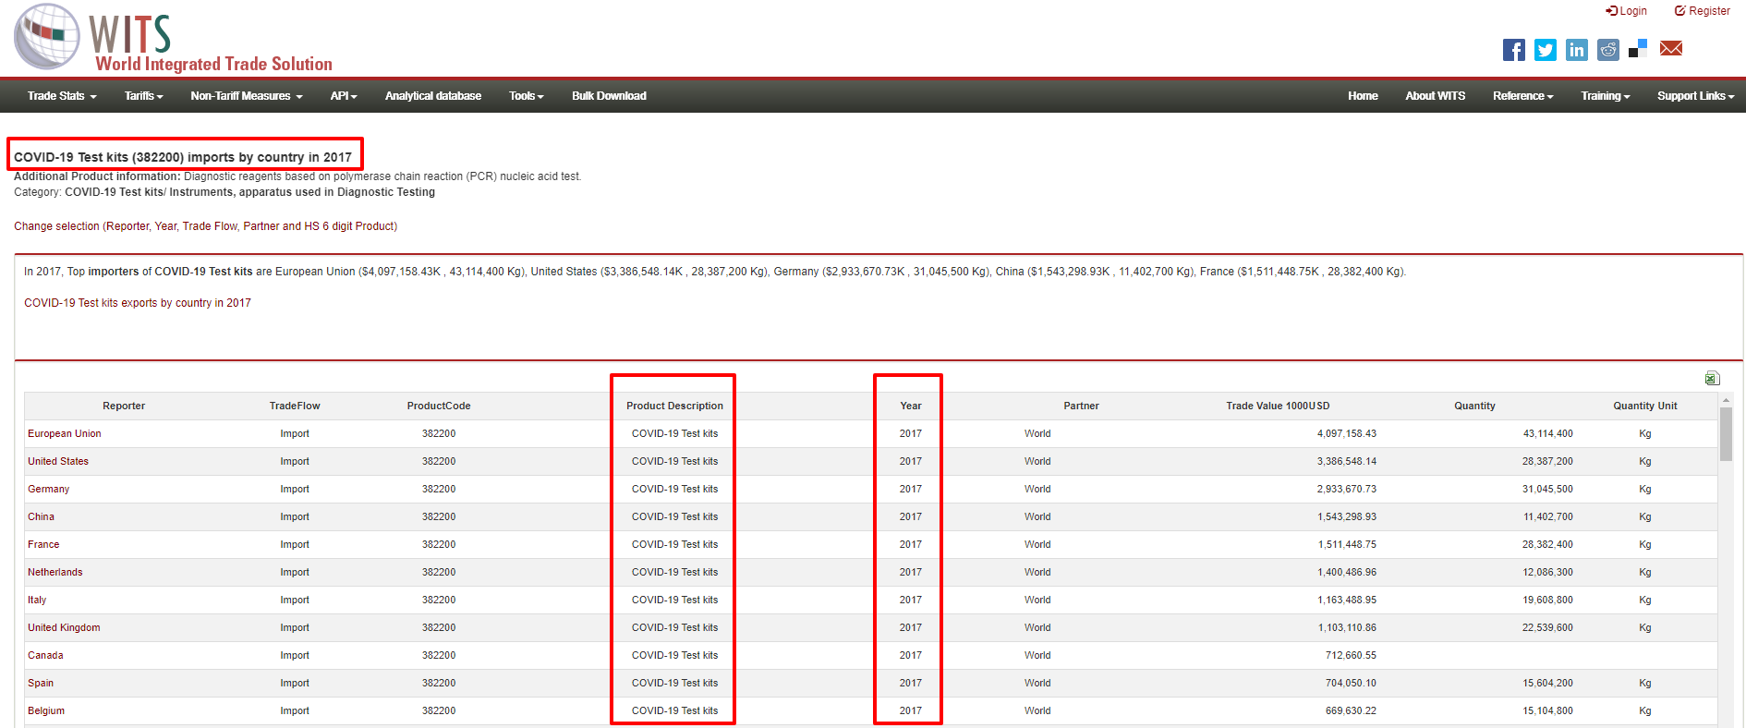Click the Quantity Unit column header
This screenshot has width=1746, height=728.
1645,406
